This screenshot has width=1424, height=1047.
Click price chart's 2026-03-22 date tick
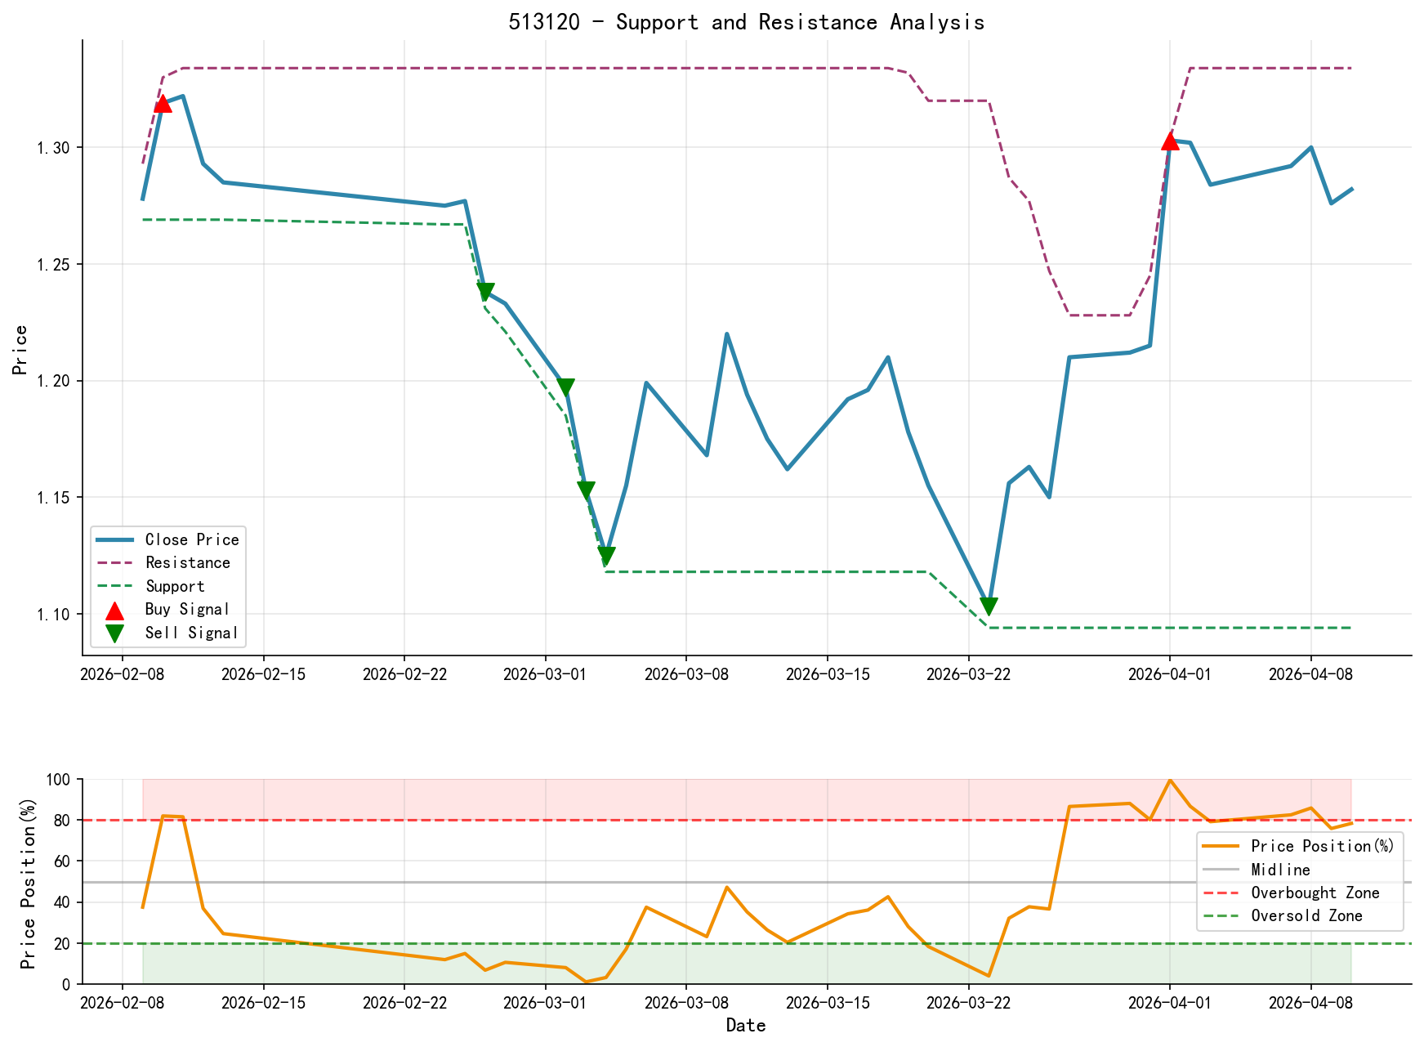click(x=968, y=674)
